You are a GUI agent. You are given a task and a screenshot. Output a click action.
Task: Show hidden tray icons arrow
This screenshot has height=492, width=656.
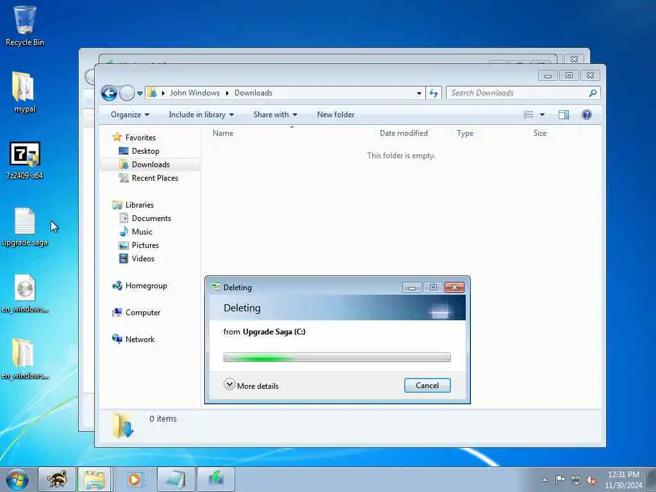[545, 480]
